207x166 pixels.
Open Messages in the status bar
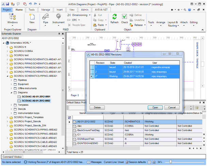(x=94, y=162)
